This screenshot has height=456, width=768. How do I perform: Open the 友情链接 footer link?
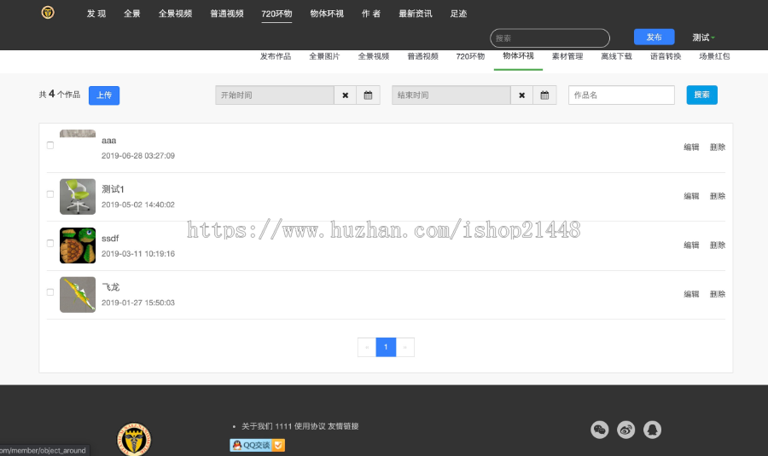pos(343,426)
